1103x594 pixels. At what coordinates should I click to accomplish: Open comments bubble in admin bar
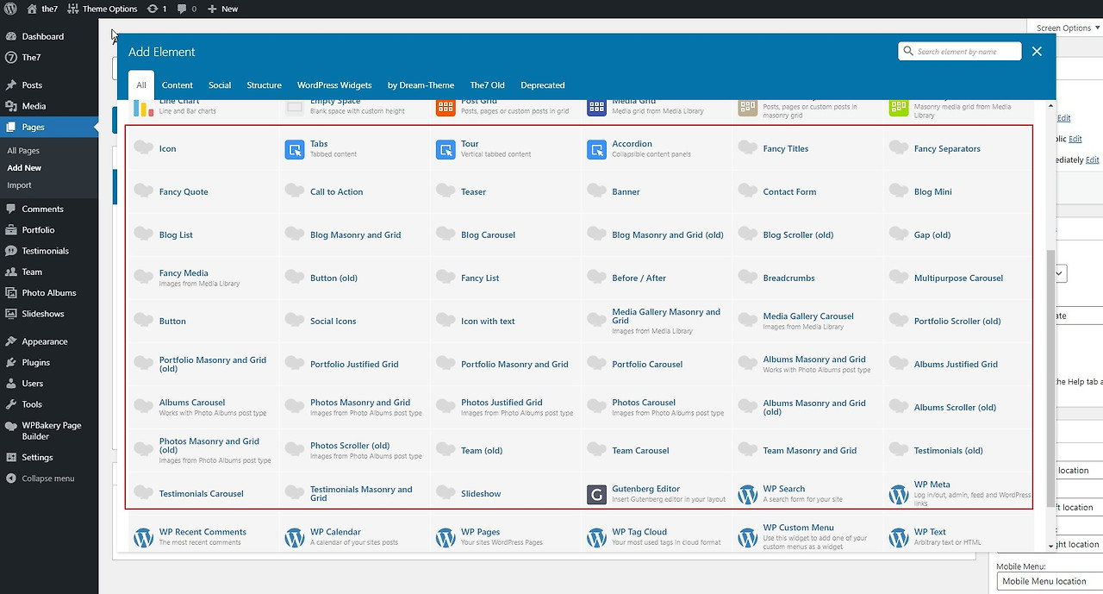tap(187, 9)
